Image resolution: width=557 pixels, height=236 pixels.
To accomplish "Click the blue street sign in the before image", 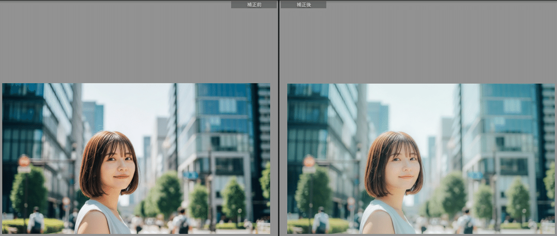I will click(x=190, y=175).
